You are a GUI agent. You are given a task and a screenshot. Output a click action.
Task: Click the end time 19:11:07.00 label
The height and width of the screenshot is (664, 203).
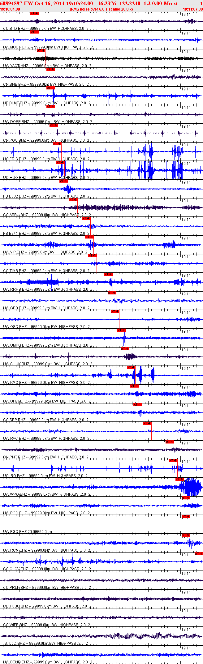coord(193,9)
